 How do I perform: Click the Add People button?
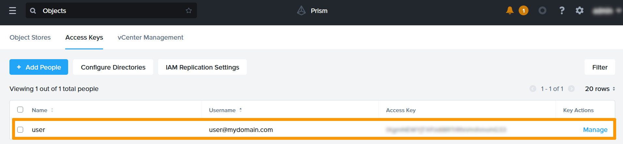[x=39, y=67]
